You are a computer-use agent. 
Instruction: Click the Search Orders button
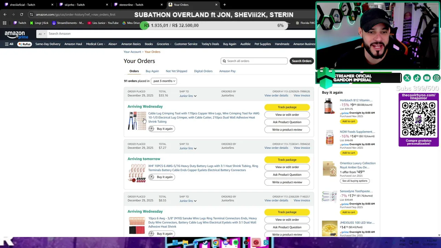301,61
